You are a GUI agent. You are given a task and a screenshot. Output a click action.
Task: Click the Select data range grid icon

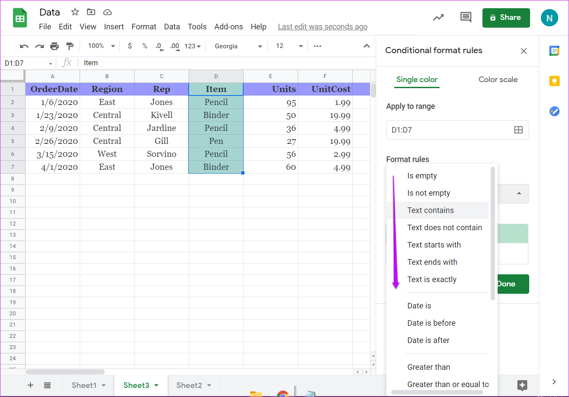pyautogui.click(x=518, y=130)
